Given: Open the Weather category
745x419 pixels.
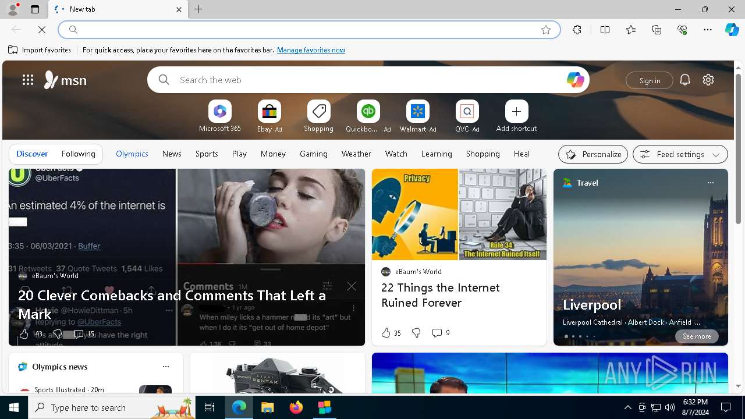Looking at the screenshot, I should (x=356, y=154).
